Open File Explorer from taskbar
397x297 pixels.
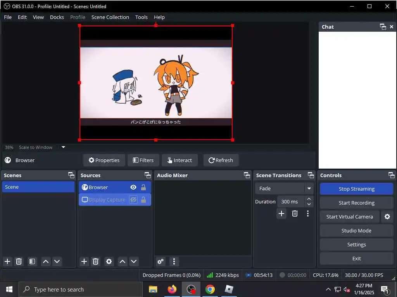(x=153, y=289)
